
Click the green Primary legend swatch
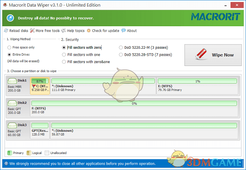pos(9,153)
